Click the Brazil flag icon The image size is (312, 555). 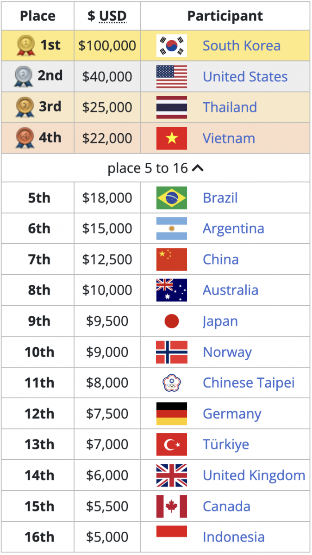click(172, 198)
